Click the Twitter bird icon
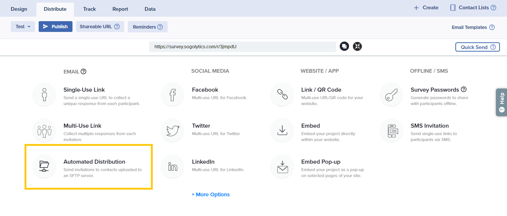This screenshot has width=507, height=216. click(x=172, y=131)
